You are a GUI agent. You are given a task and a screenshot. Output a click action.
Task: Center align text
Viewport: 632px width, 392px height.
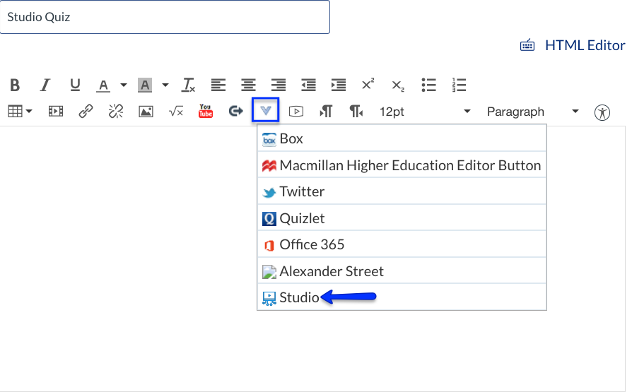[248, 85]
